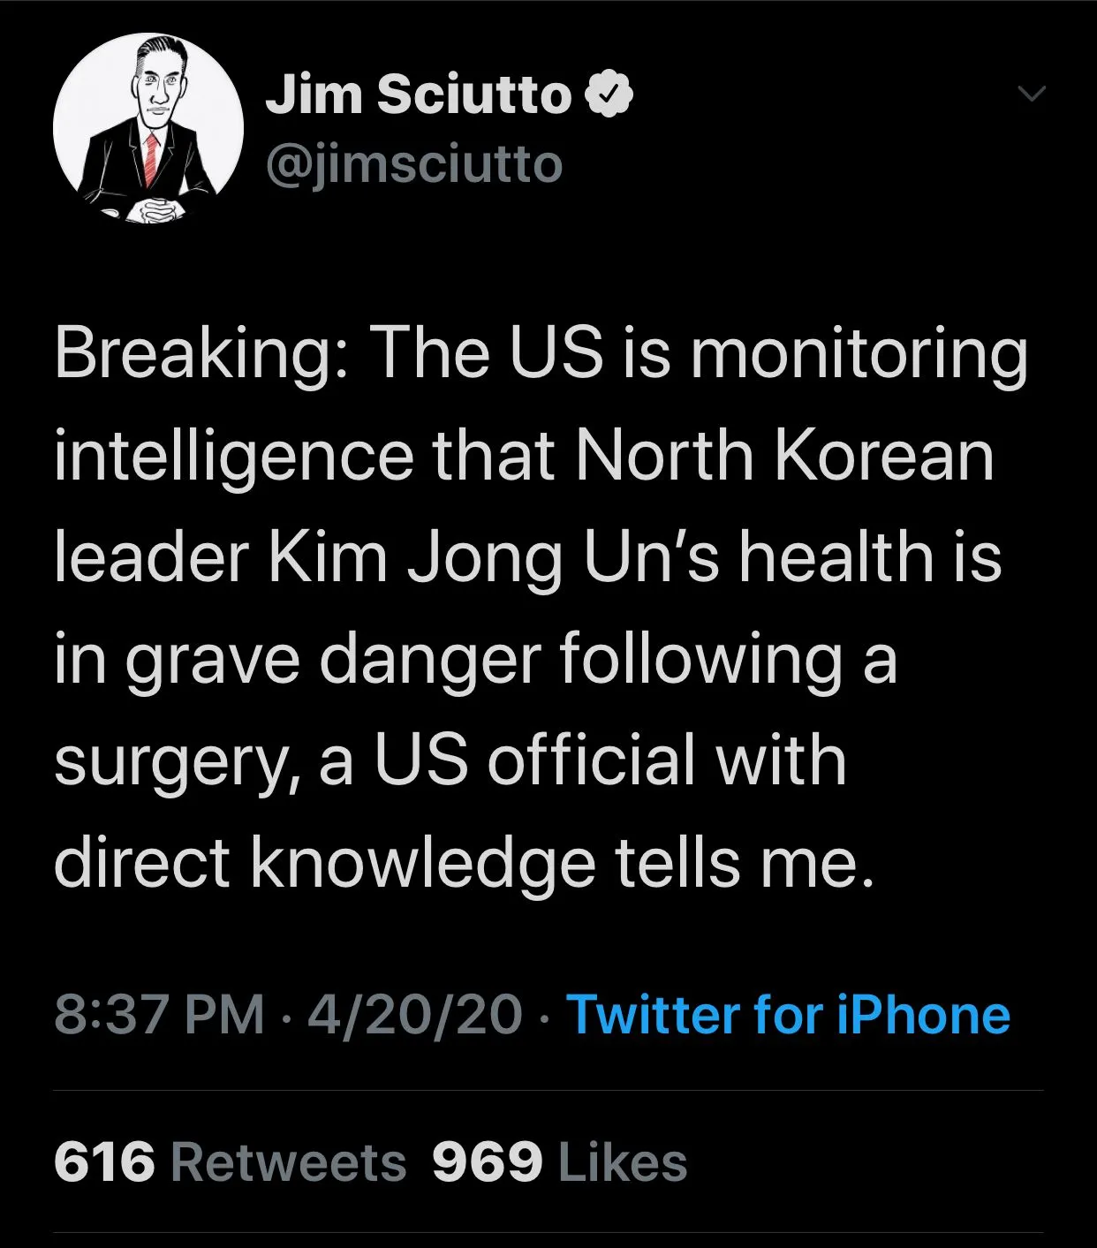Open Jim Sciutto's profile picture
The height and width of the screenshot is (1248, 1097).
pyautogui.click(x=148, y=128)
